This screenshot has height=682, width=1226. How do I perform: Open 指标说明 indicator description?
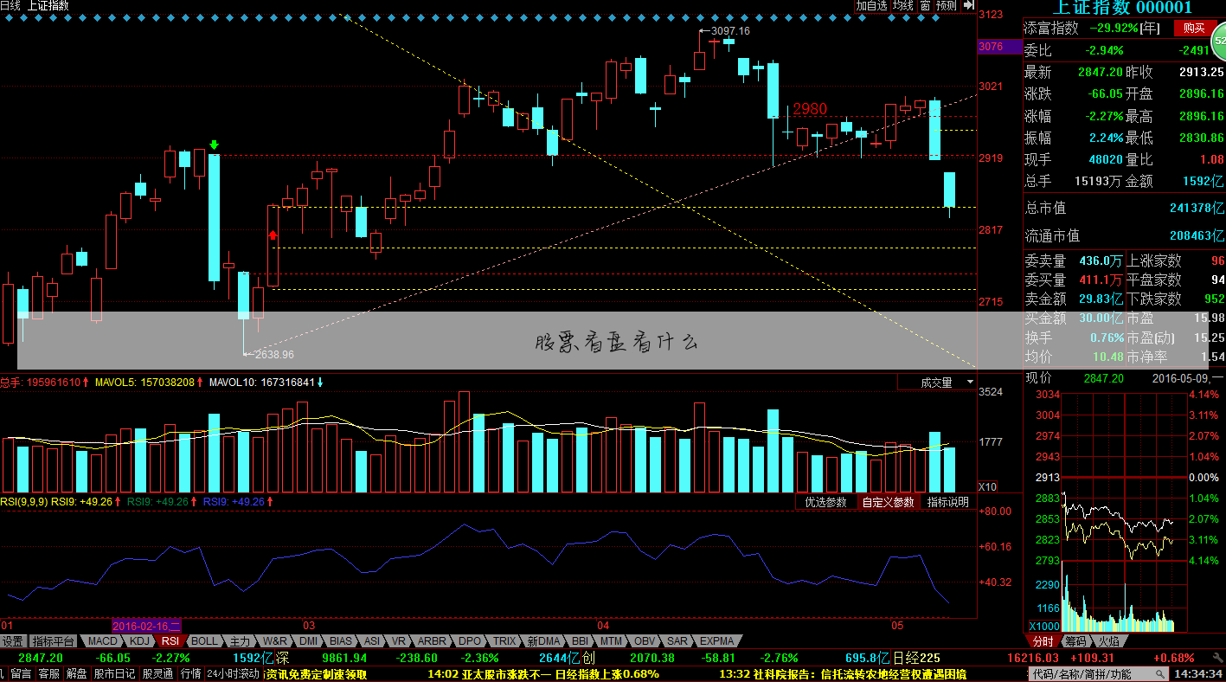(948, 502)
